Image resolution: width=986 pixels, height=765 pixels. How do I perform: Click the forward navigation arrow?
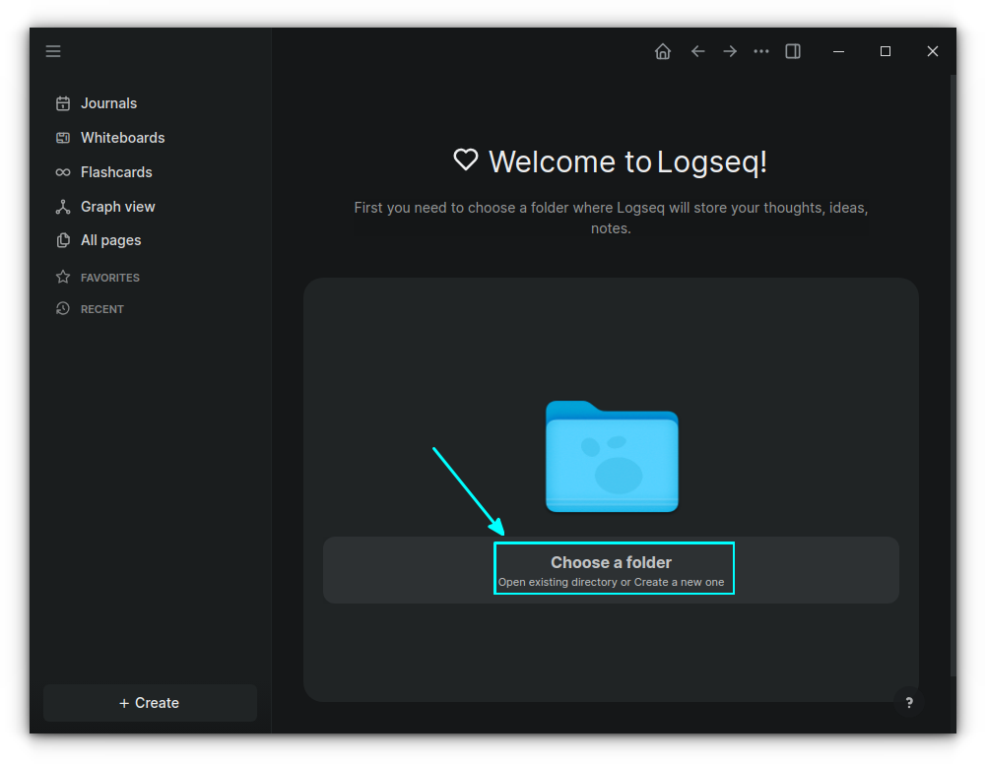(729, 51)
